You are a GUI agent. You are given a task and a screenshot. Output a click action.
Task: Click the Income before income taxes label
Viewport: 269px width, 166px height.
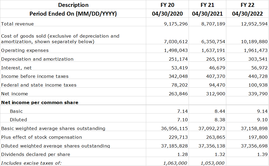click(x=35, y=76)
